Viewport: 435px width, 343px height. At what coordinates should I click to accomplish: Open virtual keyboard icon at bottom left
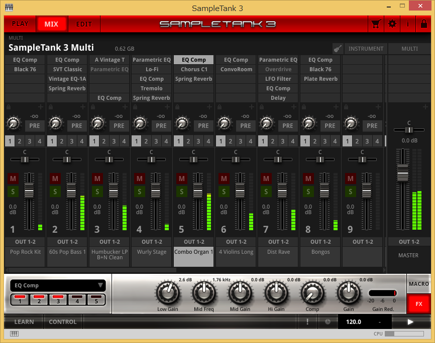click(x=15, y=333)
